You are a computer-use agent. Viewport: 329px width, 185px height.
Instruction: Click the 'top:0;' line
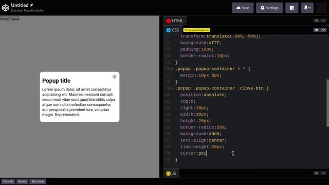[188, 101]
